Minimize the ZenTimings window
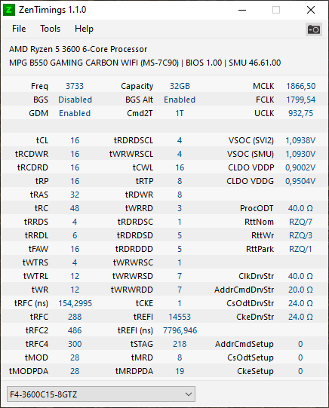 coord(242,10)
